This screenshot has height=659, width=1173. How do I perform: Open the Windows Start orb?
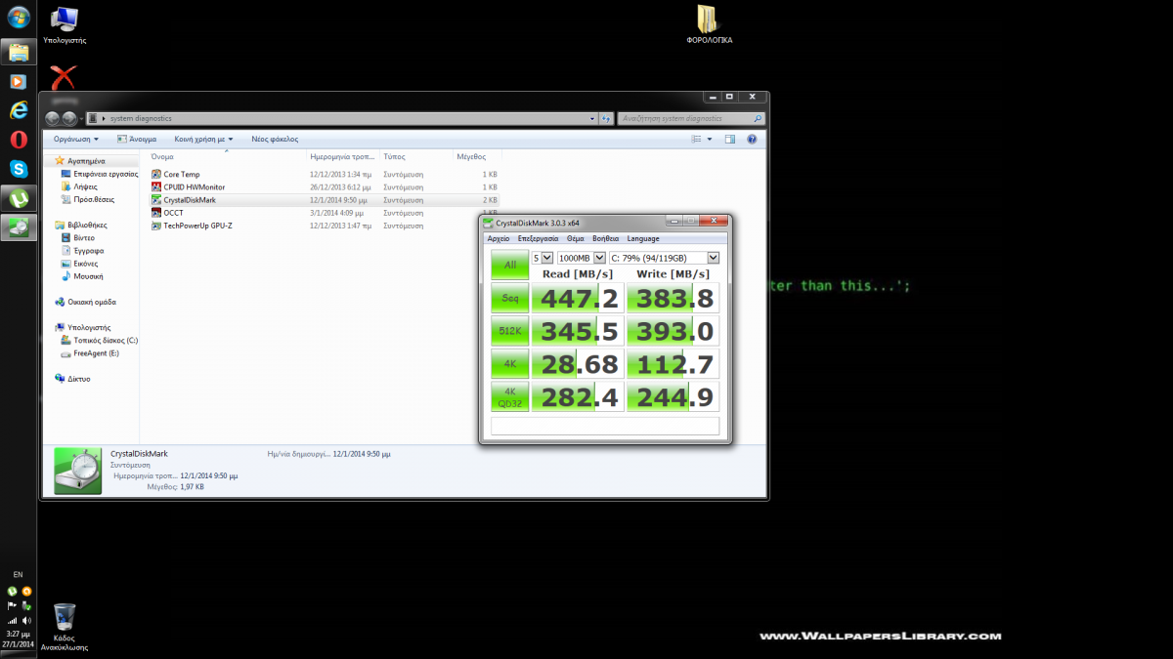18,19
